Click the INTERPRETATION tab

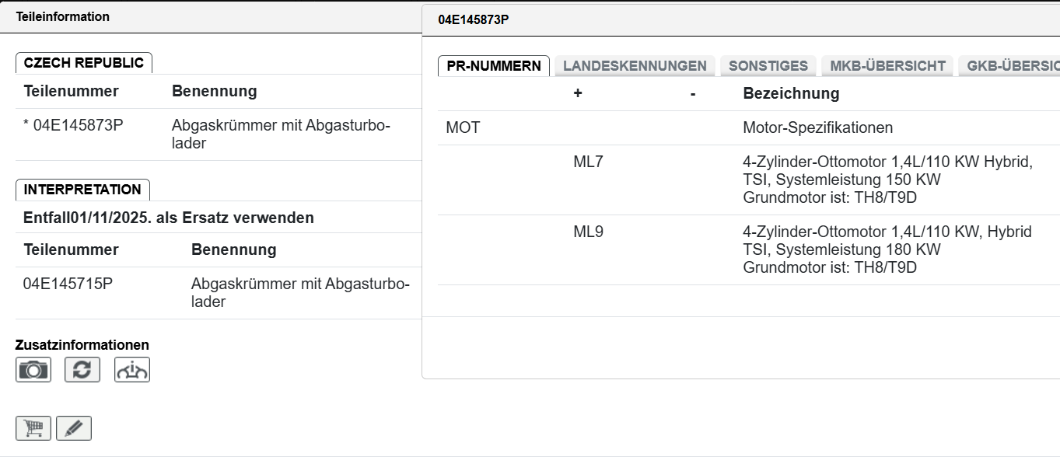pyautogui.click(x=82, y=190)
